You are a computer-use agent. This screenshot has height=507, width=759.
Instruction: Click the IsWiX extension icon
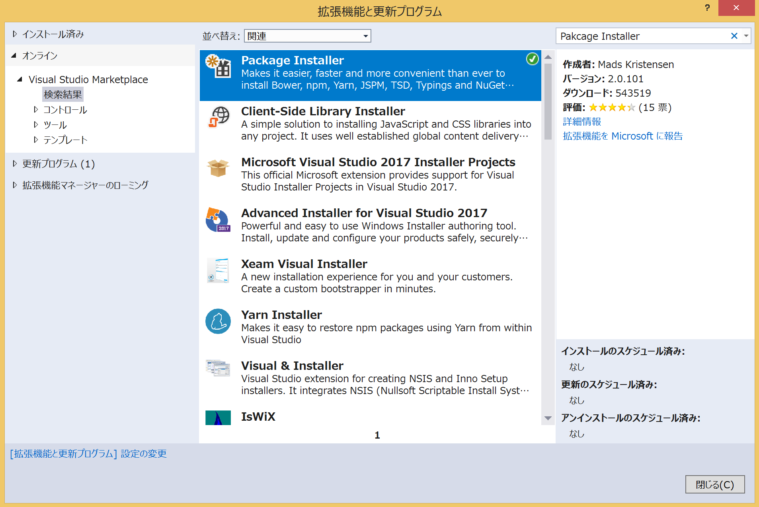point(218,418)
